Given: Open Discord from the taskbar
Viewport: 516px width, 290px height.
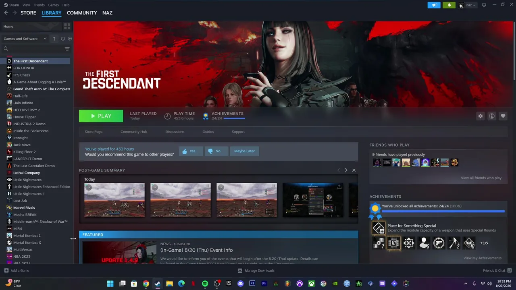Looking at the screenshot, I should 241,284.
